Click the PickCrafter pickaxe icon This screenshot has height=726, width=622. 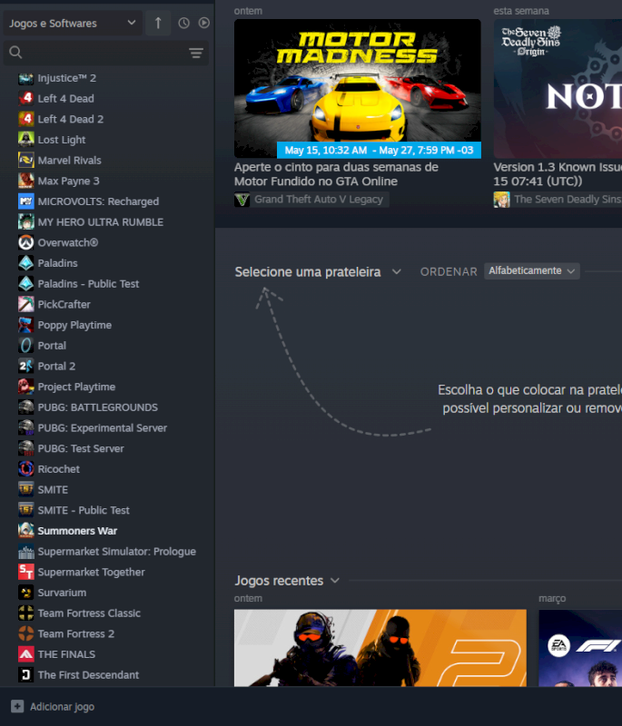tap(26, 305)
